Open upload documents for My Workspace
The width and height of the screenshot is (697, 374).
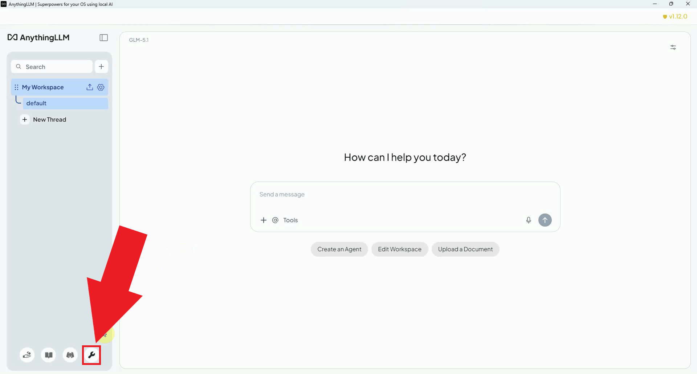90,87
